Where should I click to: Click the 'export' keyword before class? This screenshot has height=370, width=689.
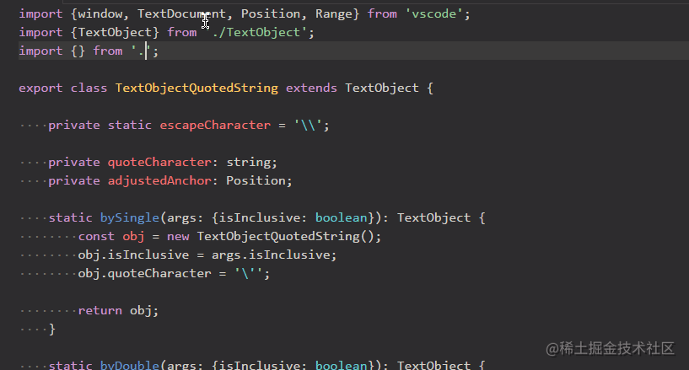click(x=40, y=88)
